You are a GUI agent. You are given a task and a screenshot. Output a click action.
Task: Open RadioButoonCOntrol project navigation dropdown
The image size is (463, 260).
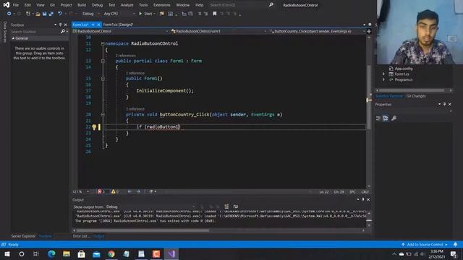121,31
